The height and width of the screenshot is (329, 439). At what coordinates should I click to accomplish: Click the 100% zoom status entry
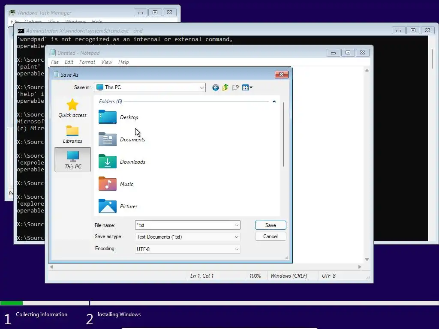click(x=255, y=276)
